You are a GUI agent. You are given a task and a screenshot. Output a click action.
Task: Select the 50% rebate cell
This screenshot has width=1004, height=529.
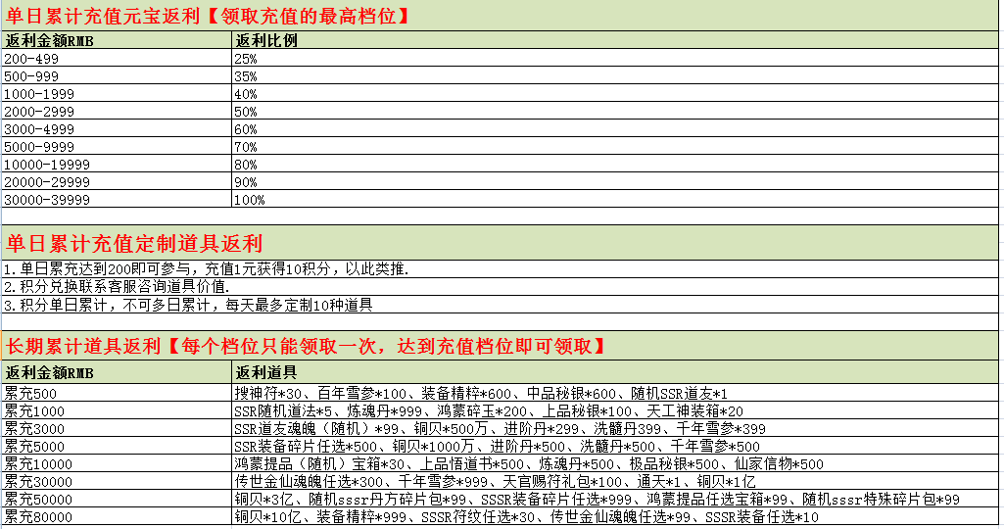point(615,112)
